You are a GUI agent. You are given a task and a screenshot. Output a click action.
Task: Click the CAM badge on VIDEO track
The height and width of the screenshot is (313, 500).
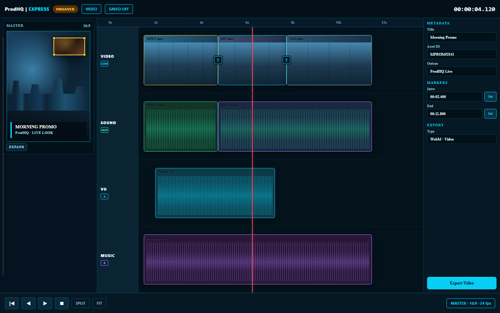(105, 64)
